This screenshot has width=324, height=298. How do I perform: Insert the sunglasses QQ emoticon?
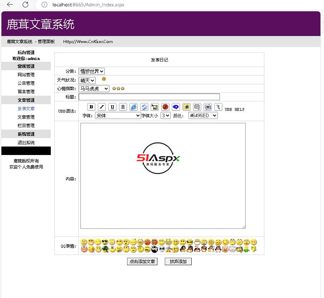tap(105, 242)
